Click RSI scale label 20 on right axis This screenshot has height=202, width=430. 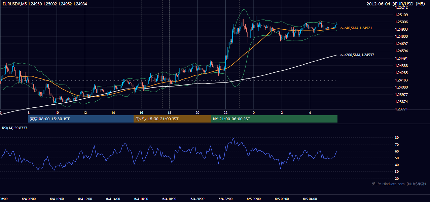[x=397, y=178]
